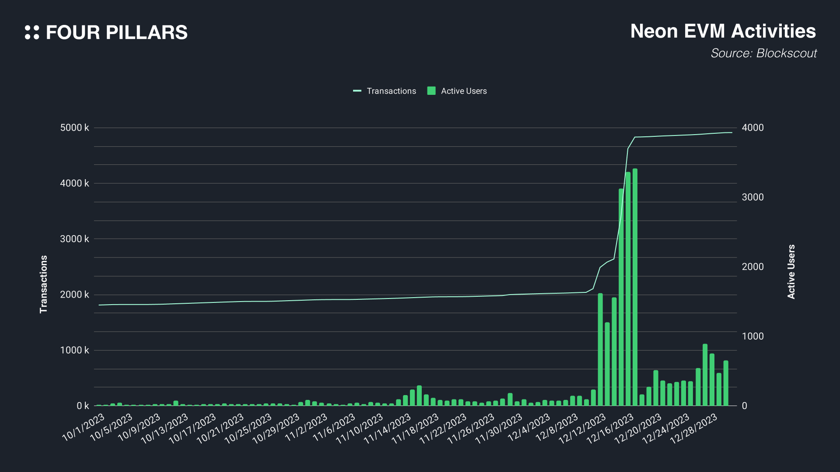Toggle the Transactions legend label
840x472 pixels.
tap(391, 91)
